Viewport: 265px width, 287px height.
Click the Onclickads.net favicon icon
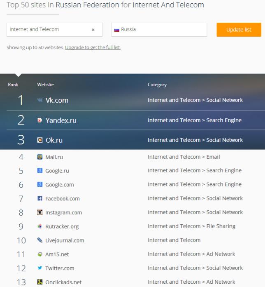[40, 282]
